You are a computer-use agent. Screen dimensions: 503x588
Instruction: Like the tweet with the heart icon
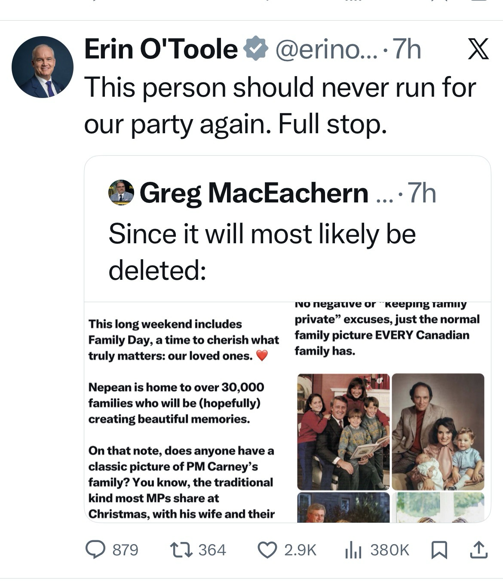coord(267,549)
